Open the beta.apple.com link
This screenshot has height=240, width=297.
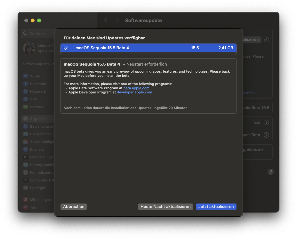[136, 88]
